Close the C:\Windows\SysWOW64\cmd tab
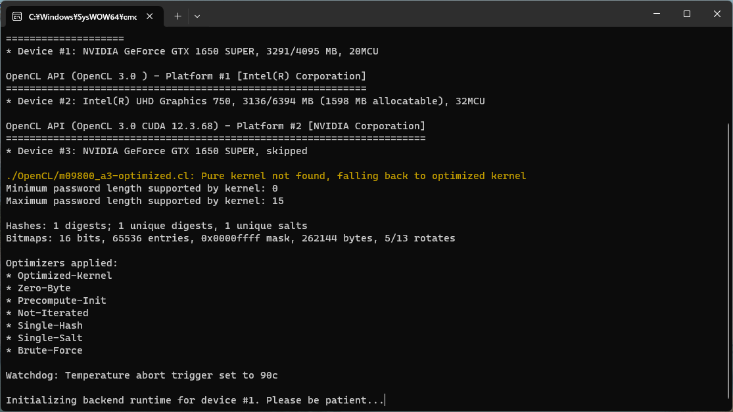 coord(151,16)
